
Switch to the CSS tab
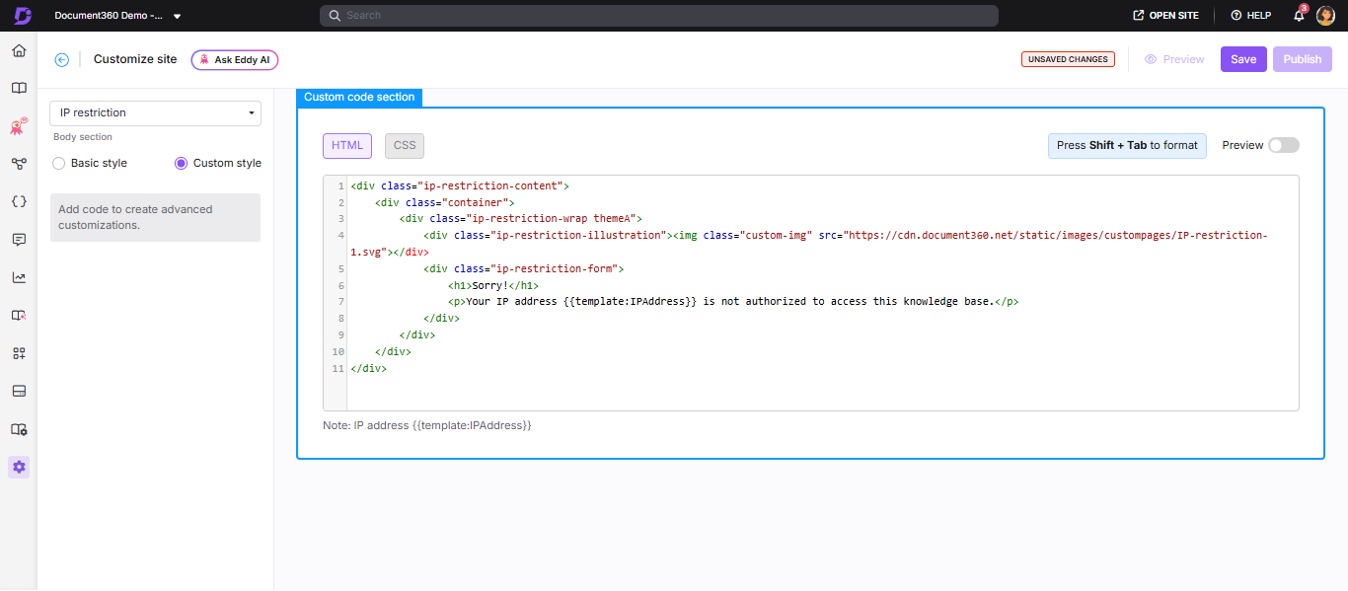click(x=405, y=145)
